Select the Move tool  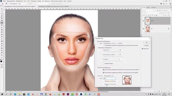[x=2, y=9]
